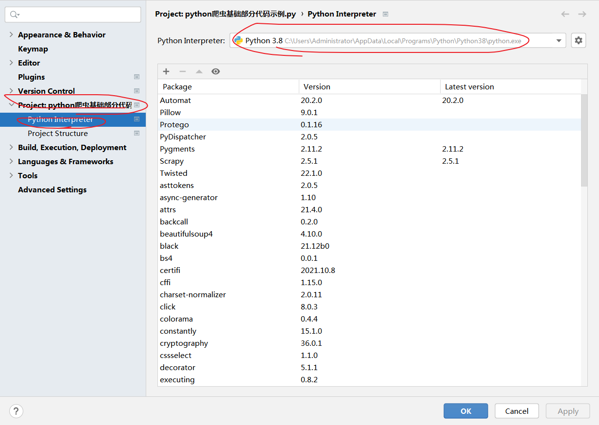Open the Python Interpreter dropdown
The image size is (599, 425).
398,41
